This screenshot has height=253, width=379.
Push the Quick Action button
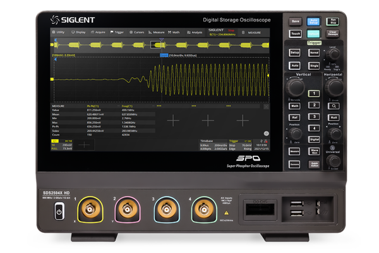(314, 164)
